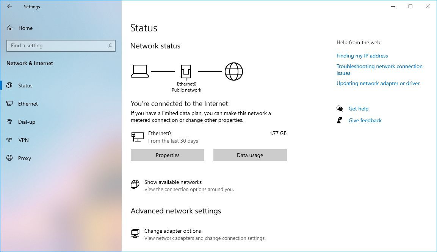The width and height of the screenshot is (437, 252).
Task: Open Data usage for Ethernet0
Action: (x=250, y=155)
